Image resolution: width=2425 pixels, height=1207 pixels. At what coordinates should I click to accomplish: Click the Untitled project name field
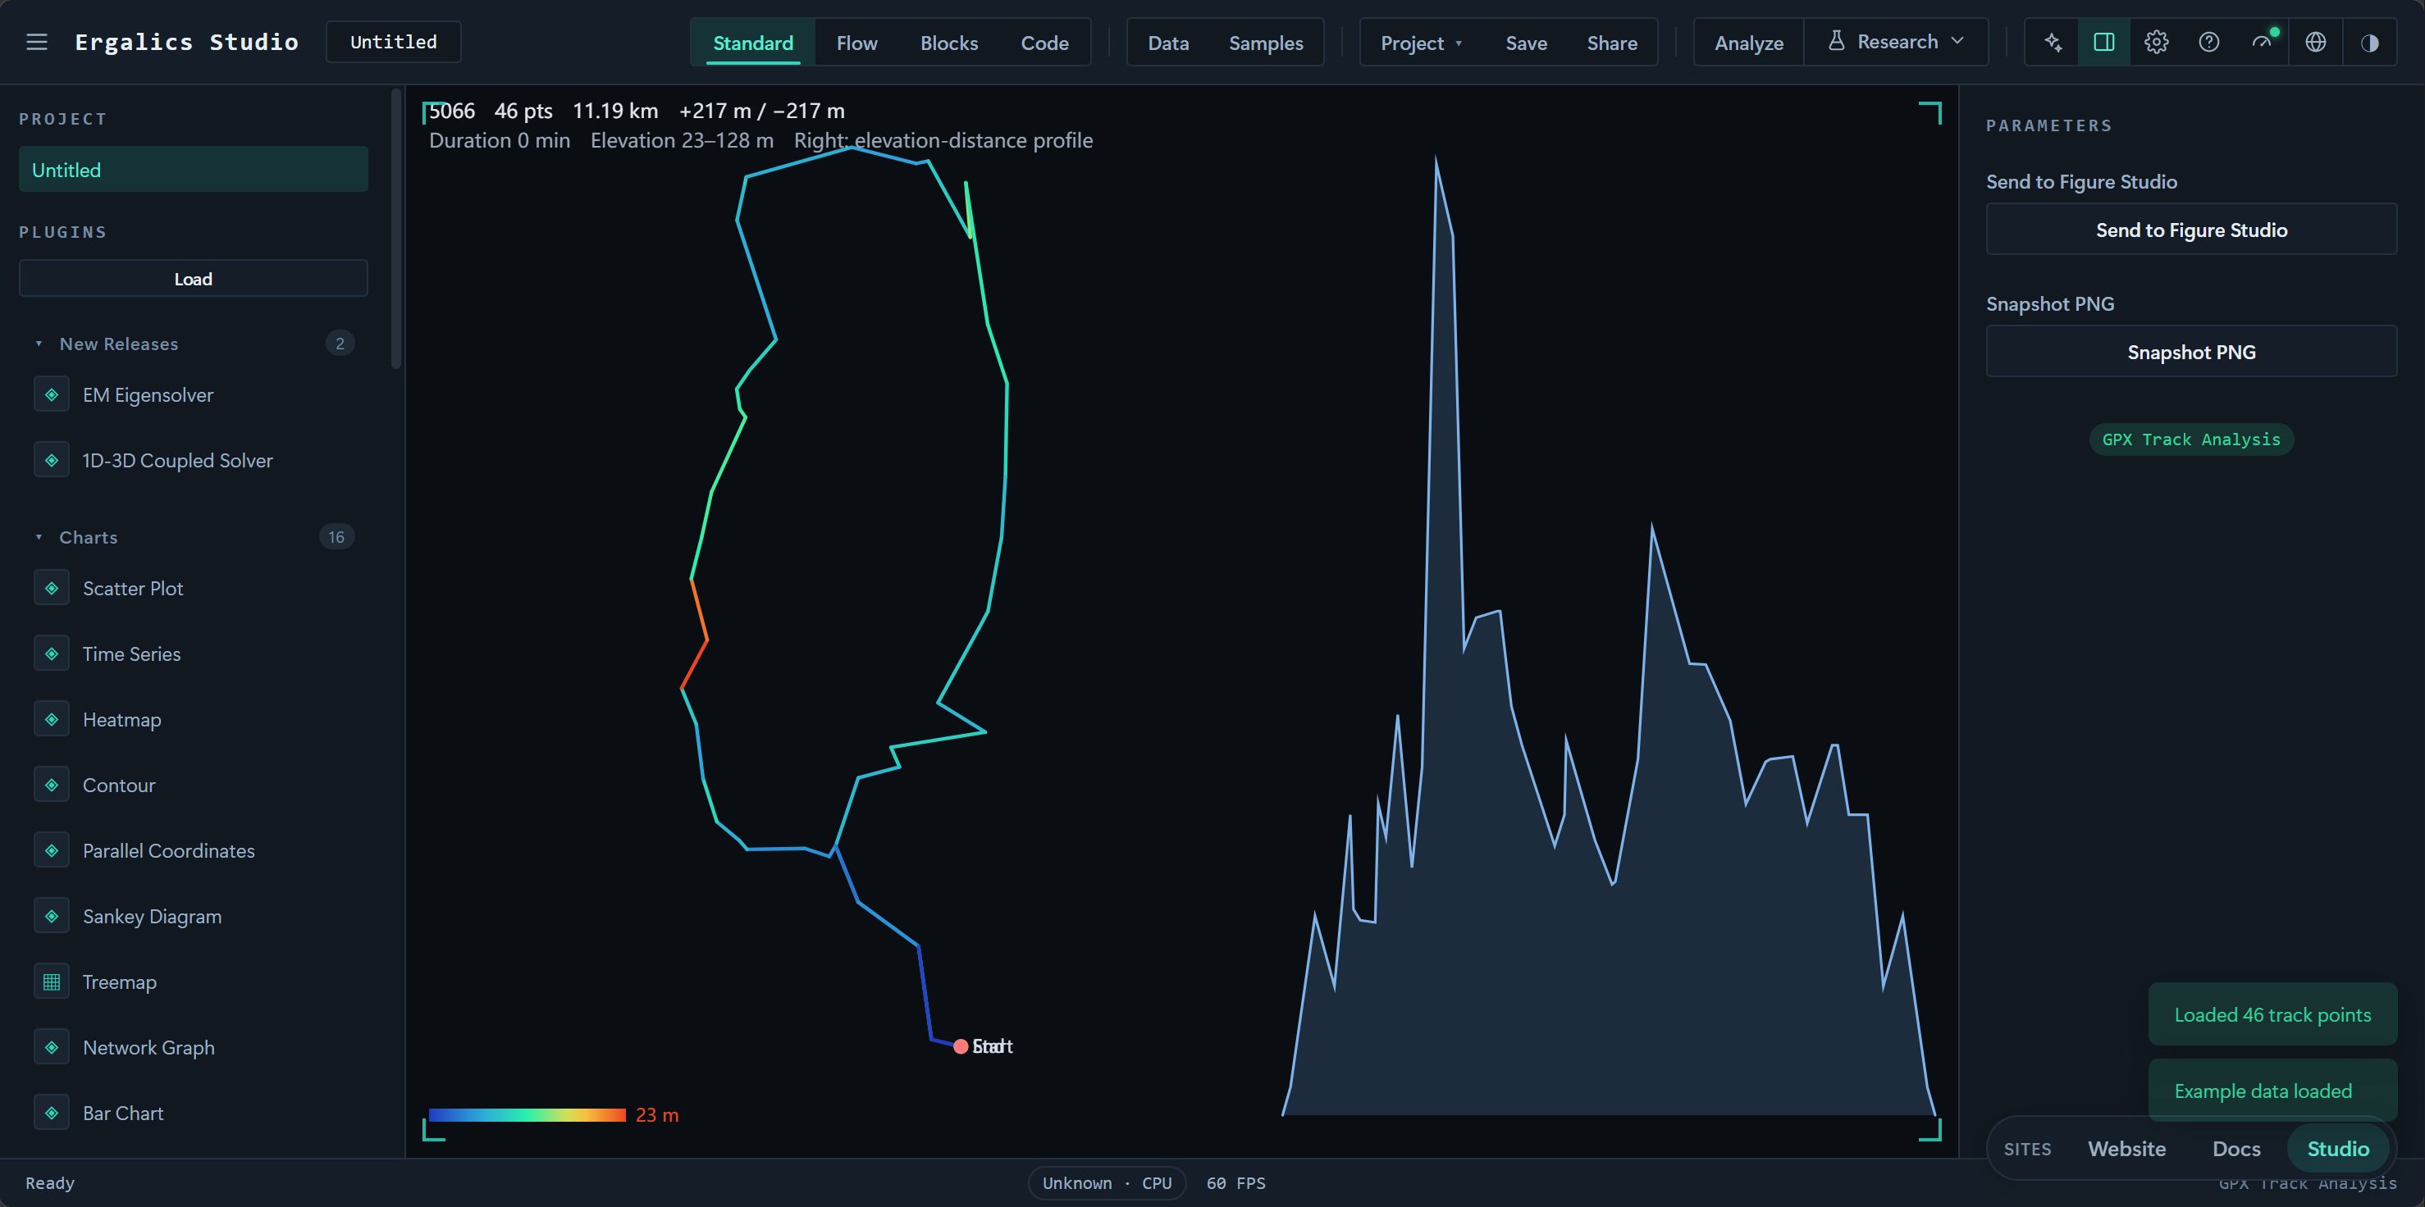point(394,43)
